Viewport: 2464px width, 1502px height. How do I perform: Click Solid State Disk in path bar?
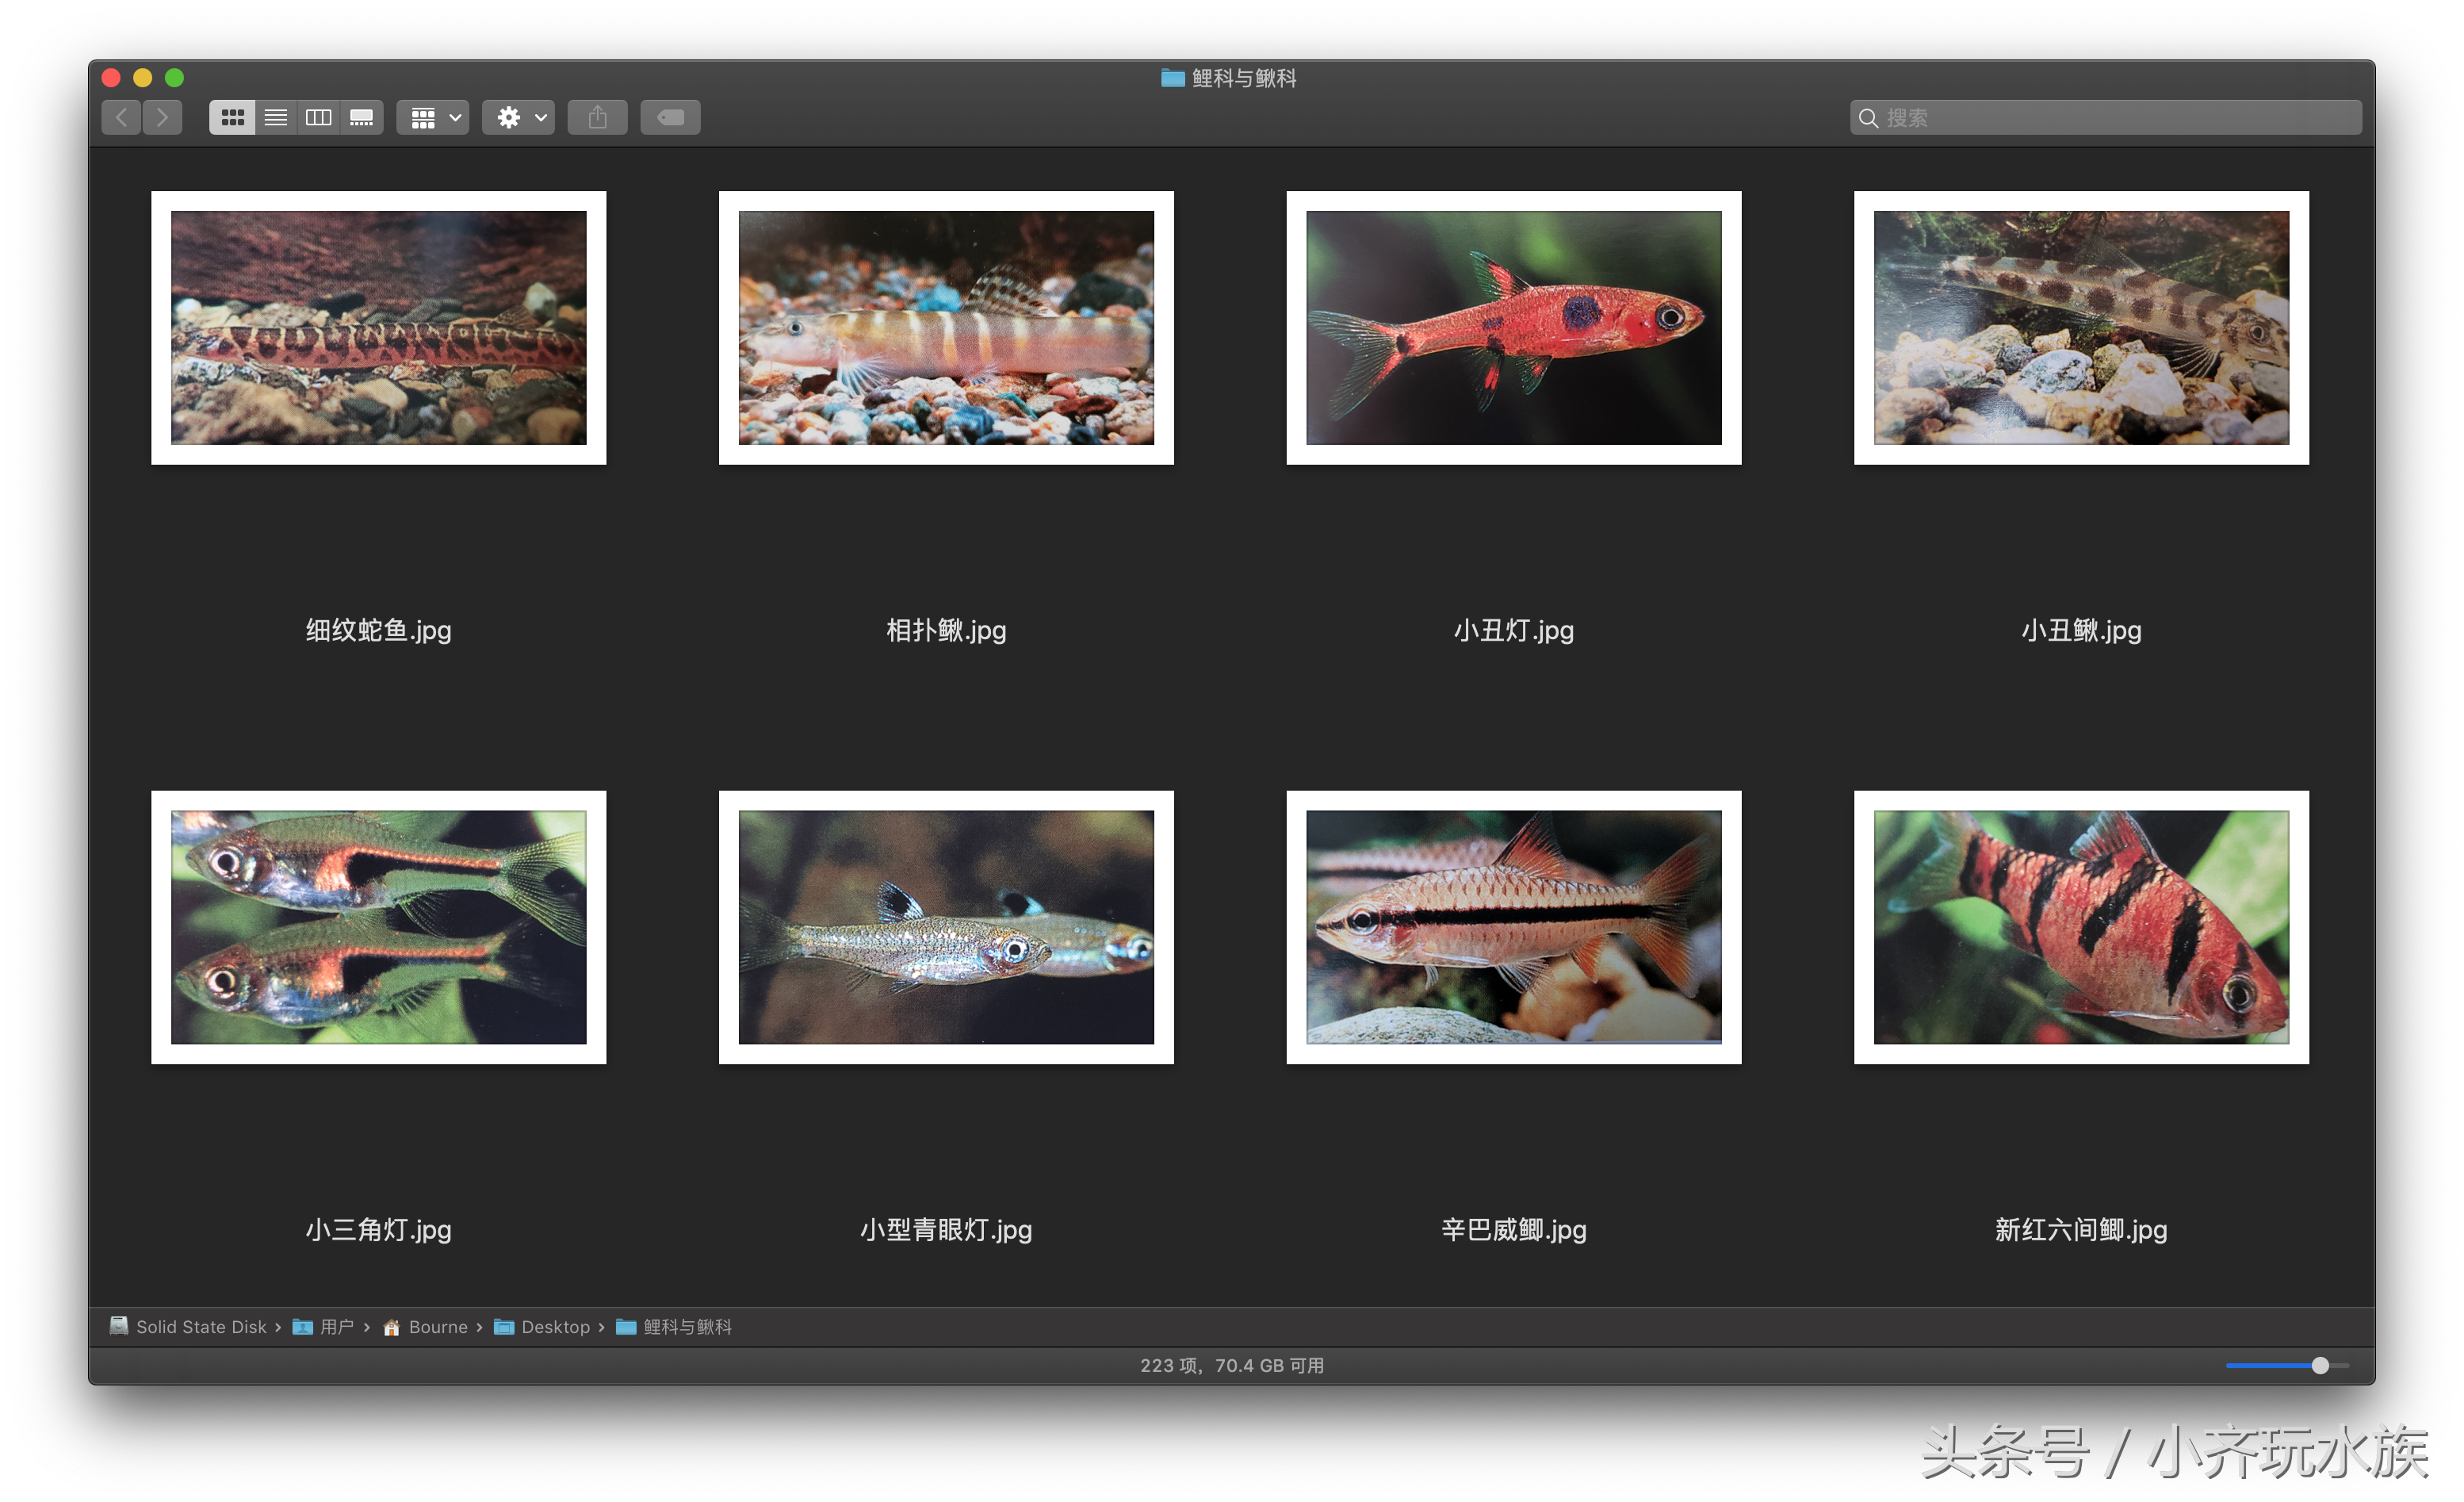point(189,1327)
